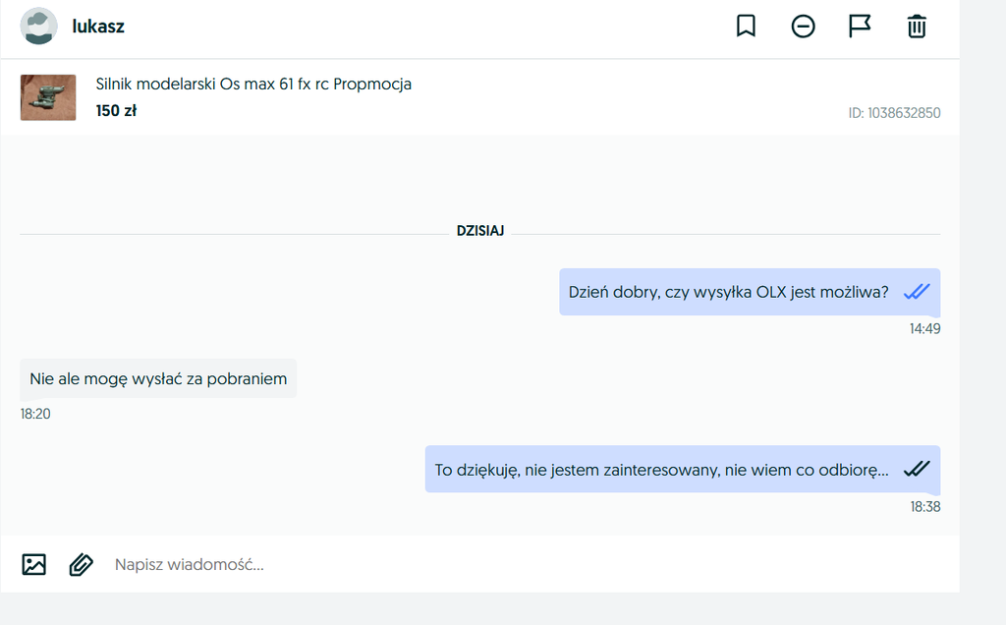Open image upload icon

click(34, 564)
